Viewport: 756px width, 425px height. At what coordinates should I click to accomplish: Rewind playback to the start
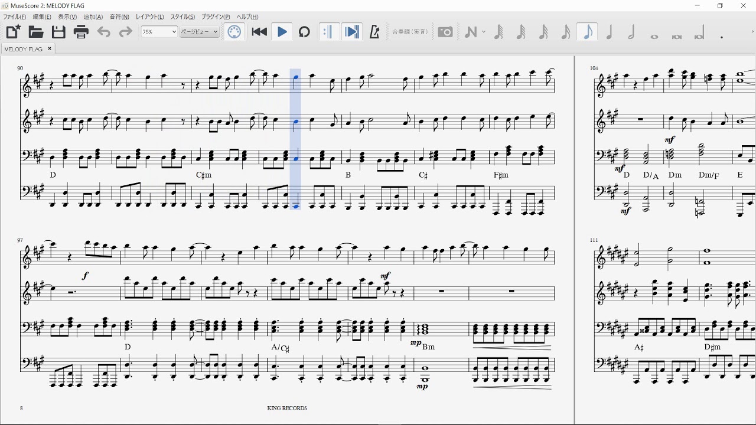click(259, 32)
